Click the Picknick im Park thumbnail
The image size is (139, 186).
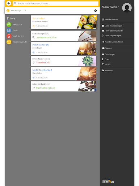click(x=87, y=48)
